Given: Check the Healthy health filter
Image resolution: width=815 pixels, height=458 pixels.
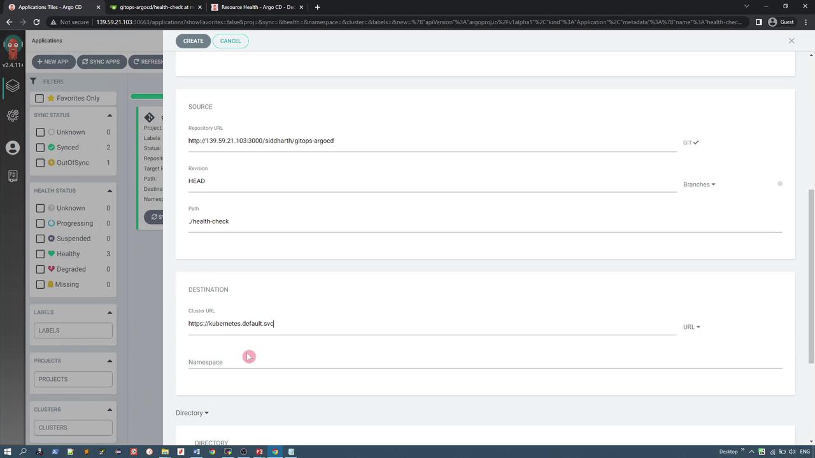Looking at the screenshot, I should point(40,254).
